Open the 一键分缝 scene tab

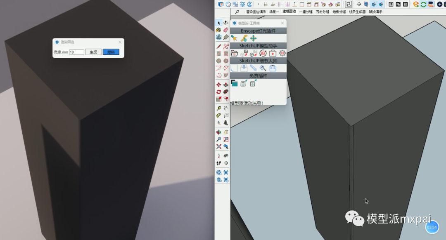point(306,12)
